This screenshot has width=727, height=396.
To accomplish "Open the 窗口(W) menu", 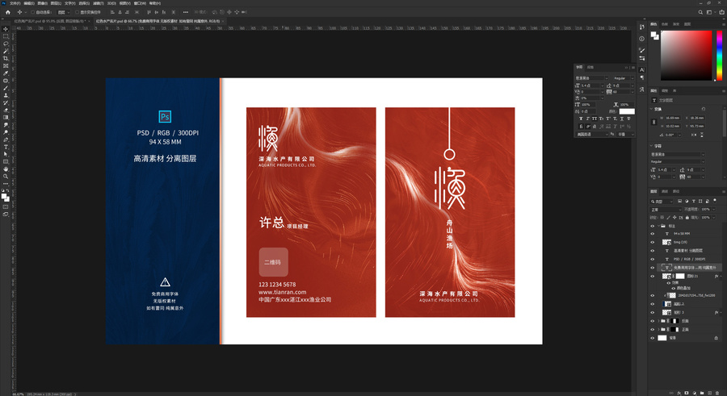I will click(x=140, y=3).
